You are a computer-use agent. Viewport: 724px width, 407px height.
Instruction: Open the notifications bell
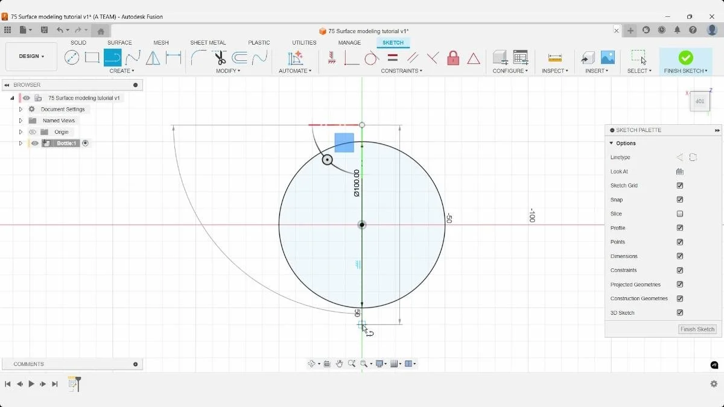678,30
